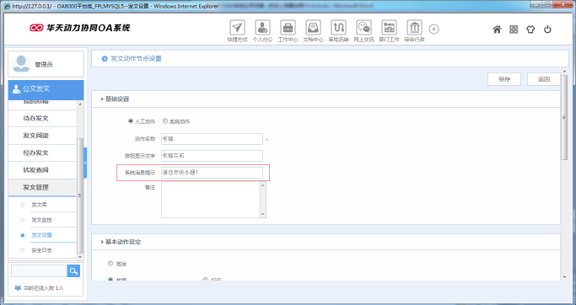Viewport: 576px width, 305px height.
Task: Click the 按钮显示文字 input field
Action: click(x=212, y=156)
